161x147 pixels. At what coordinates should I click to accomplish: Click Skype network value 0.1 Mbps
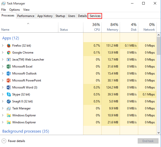pos(149,94)
